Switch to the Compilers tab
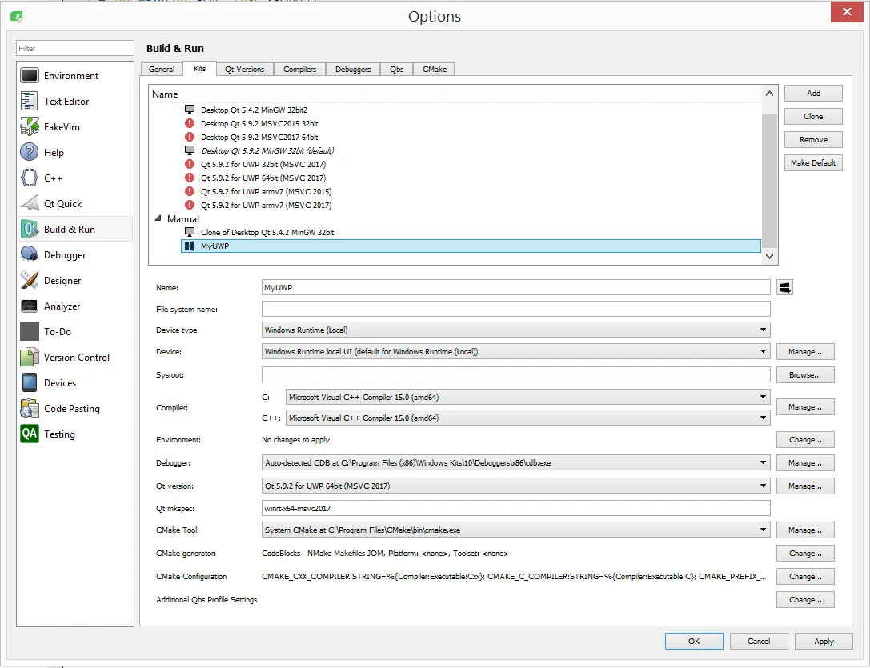 299,70
